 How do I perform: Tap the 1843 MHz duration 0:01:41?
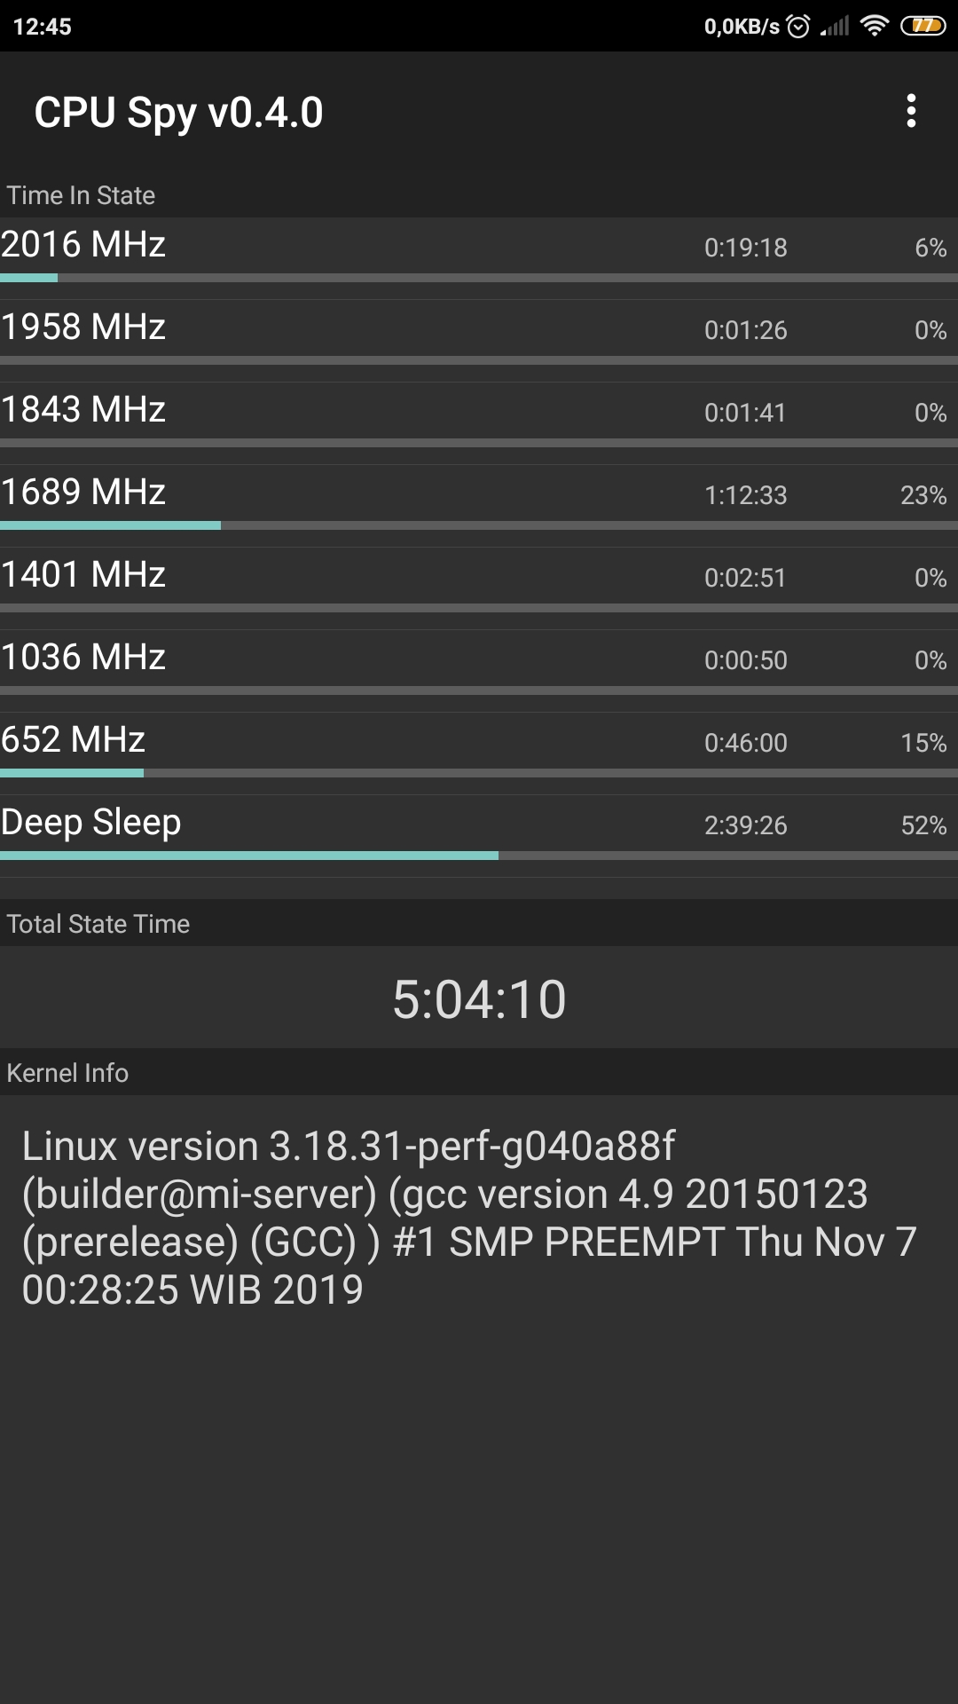[x=745, y=413]
